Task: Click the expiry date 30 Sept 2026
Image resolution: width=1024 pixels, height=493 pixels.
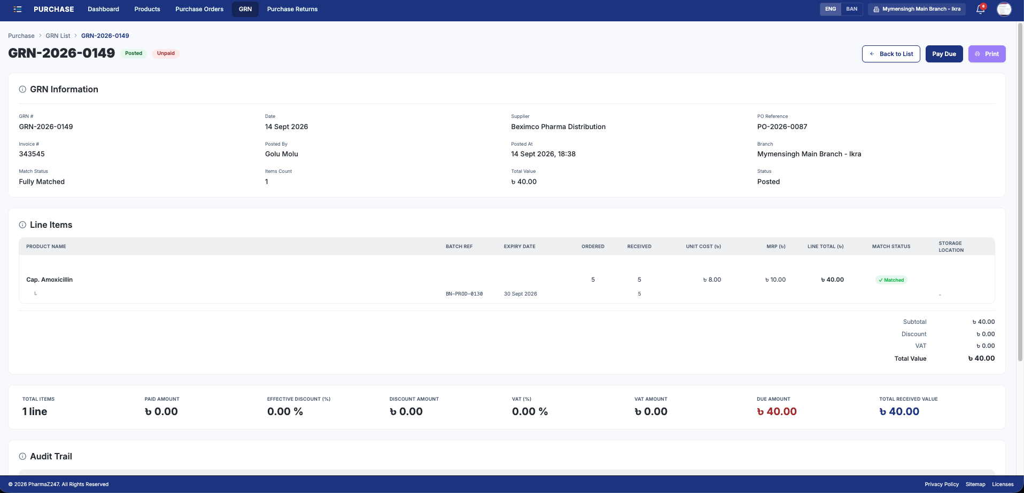Action: (x=521, y=294)
